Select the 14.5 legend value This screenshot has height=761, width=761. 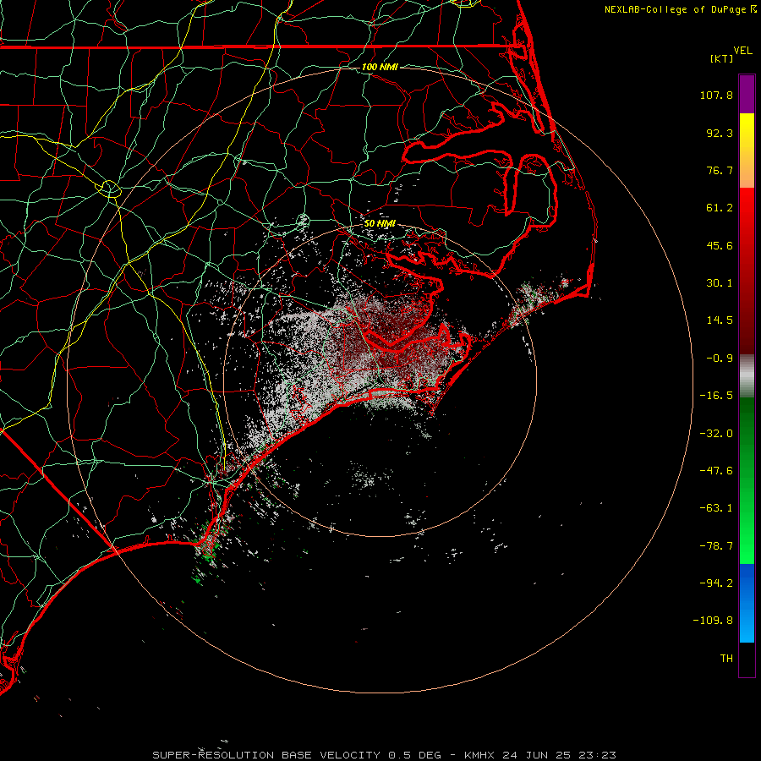[720, 320]
